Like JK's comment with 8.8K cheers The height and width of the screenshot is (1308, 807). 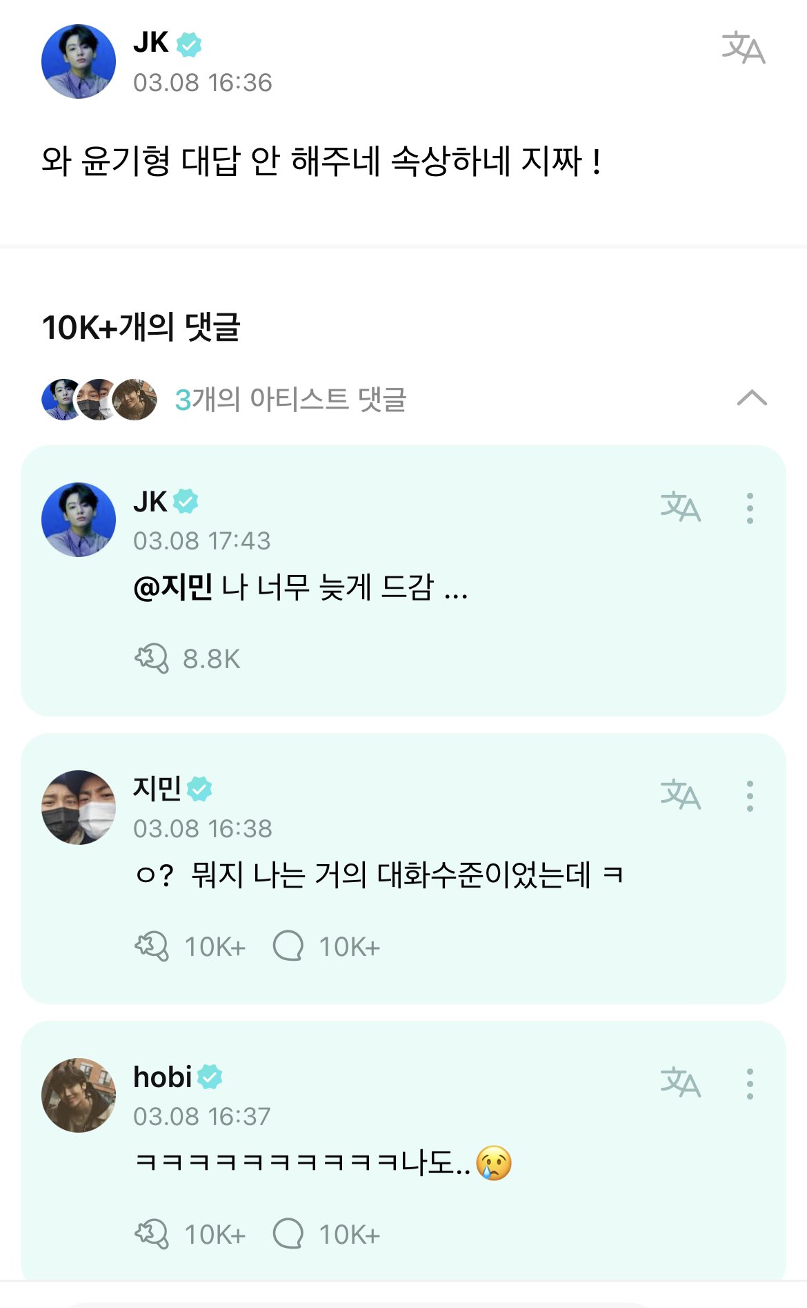(152, 658)
